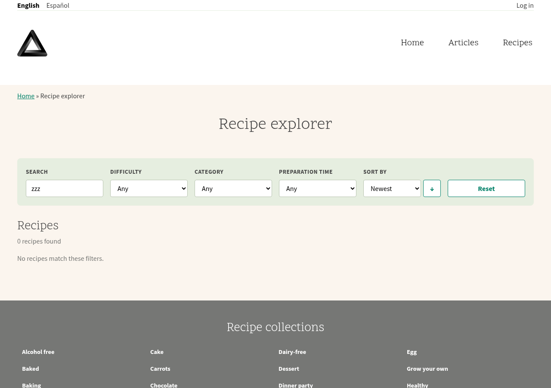
Task: Click the '0 recipes found' text
Action: (39, 241)
